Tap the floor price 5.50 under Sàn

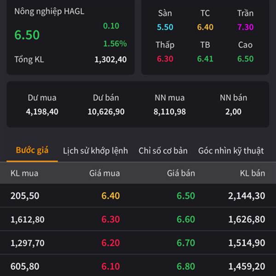(165, 27)
